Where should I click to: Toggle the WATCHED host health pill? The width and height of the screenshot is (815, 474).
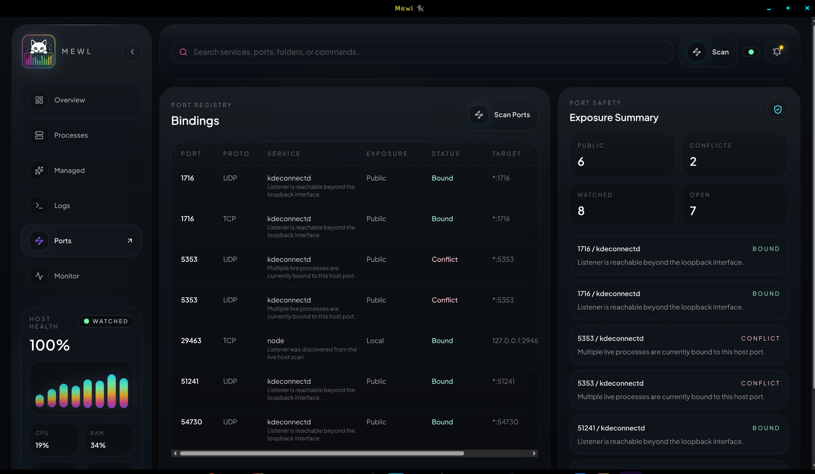tap(107, 321)
